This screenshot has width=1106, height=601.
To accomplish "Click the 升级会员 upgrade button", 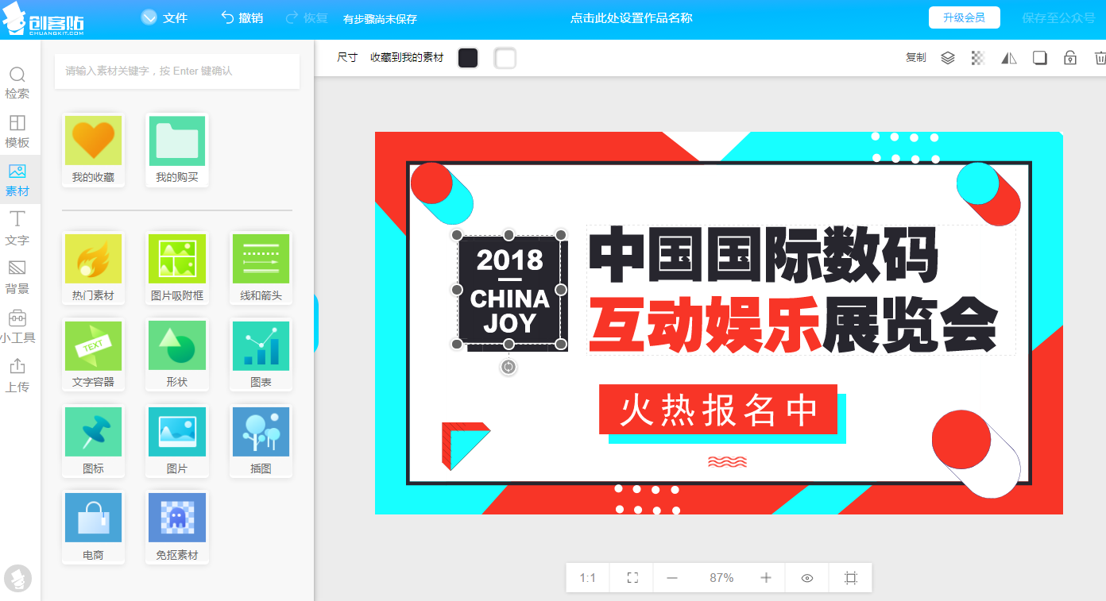I will tap(964, 17).
